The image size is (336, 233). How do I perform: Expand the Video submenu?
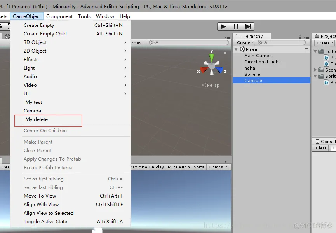tap(70, 85)
